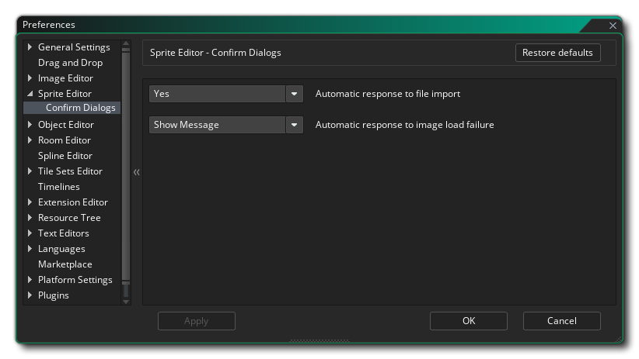The height and width of the screenshot is (359, 639).
Task: Select Drag and Drop preferences
Action: 70,63
